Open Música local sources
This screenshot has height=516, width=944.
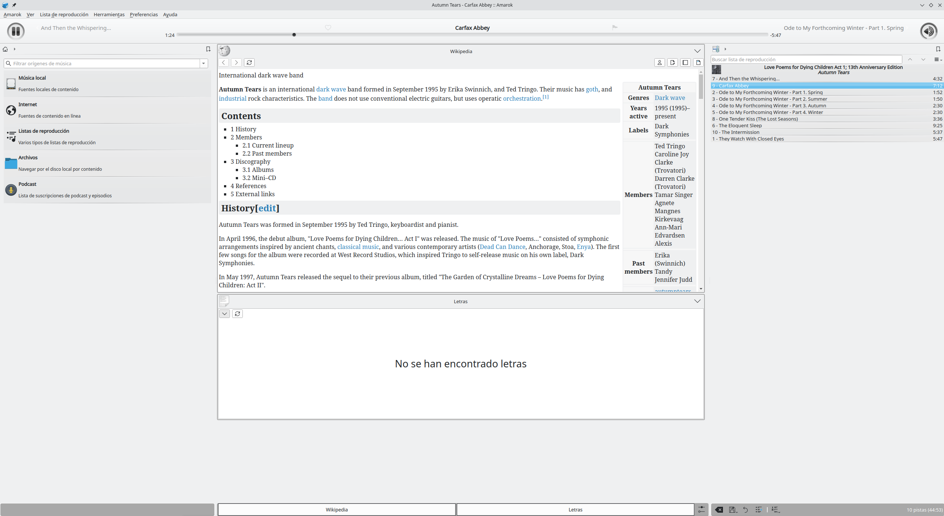pos(107,84)
